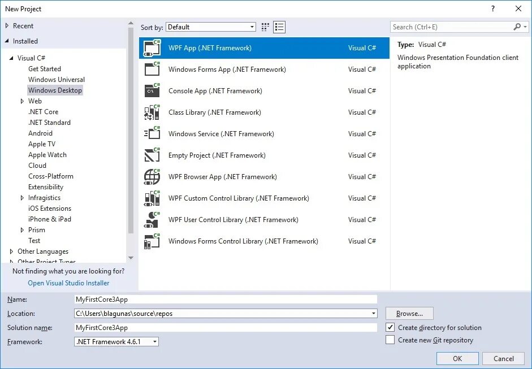Expand the Infragistics tree node

[22, 198]
